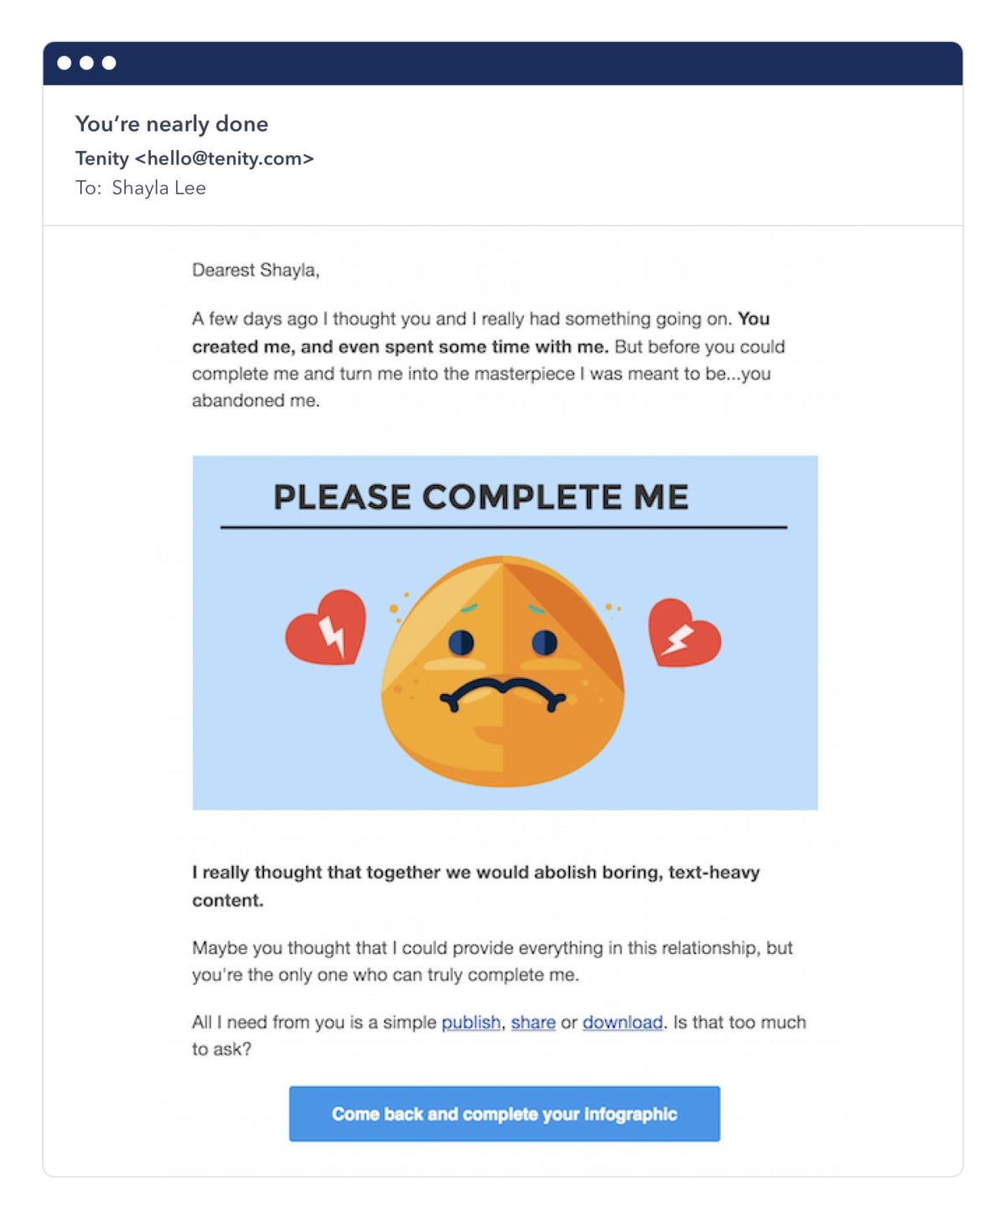This screenshot has height=1218, width=1006.
Task: Click the sad orange emoji face
Action: tap(503, 671)
